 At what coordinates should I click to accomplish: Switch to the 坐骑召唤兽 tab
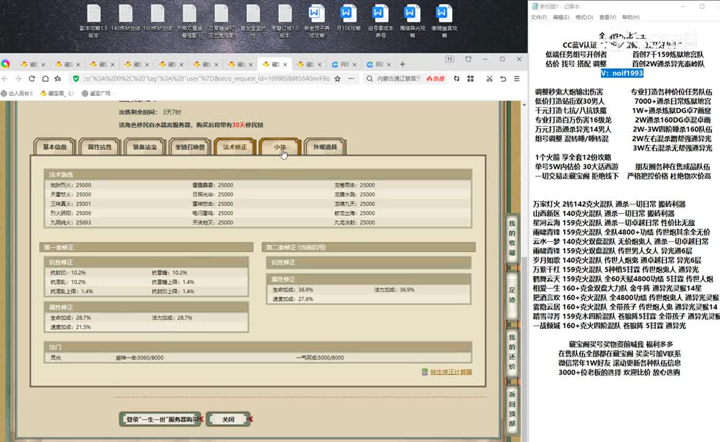pos(190,147)
